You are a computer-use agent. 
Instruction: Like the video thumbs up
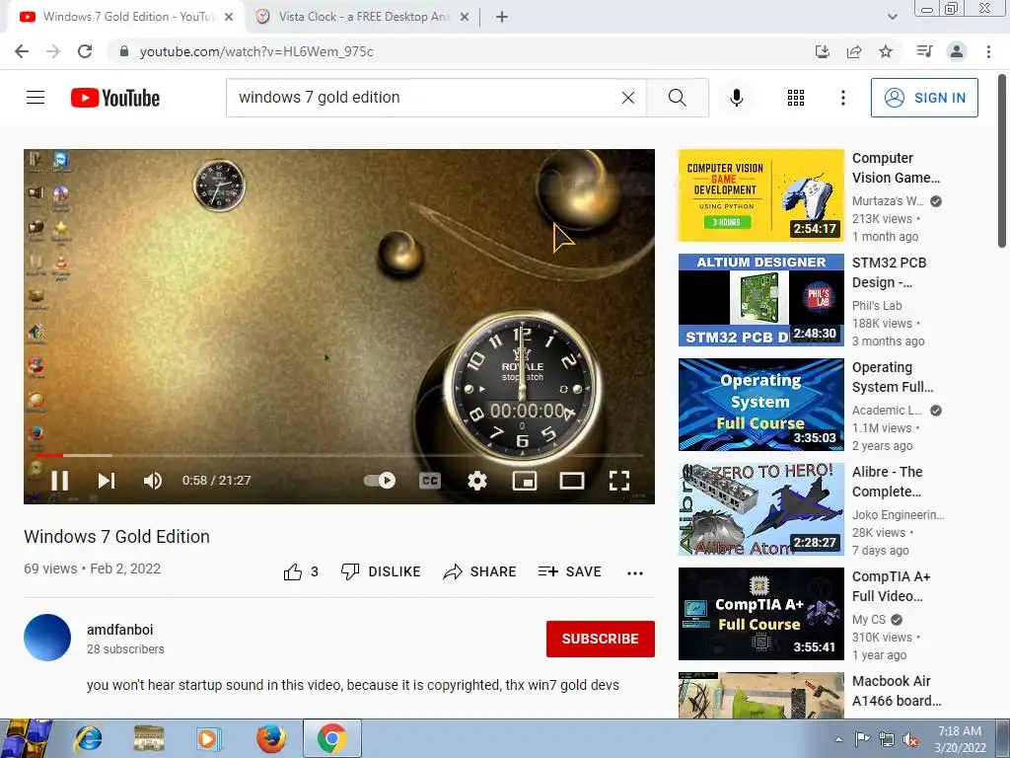click(x=301, y=571)
